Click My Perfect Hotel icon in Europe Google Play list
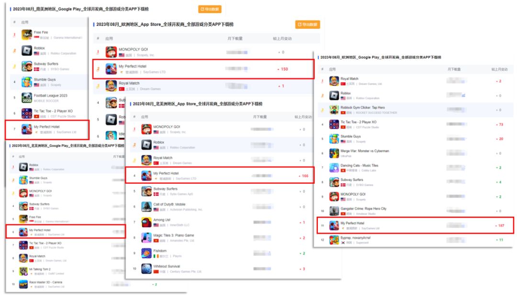This screenshot has height=297, width=517. tap(334, 225)
